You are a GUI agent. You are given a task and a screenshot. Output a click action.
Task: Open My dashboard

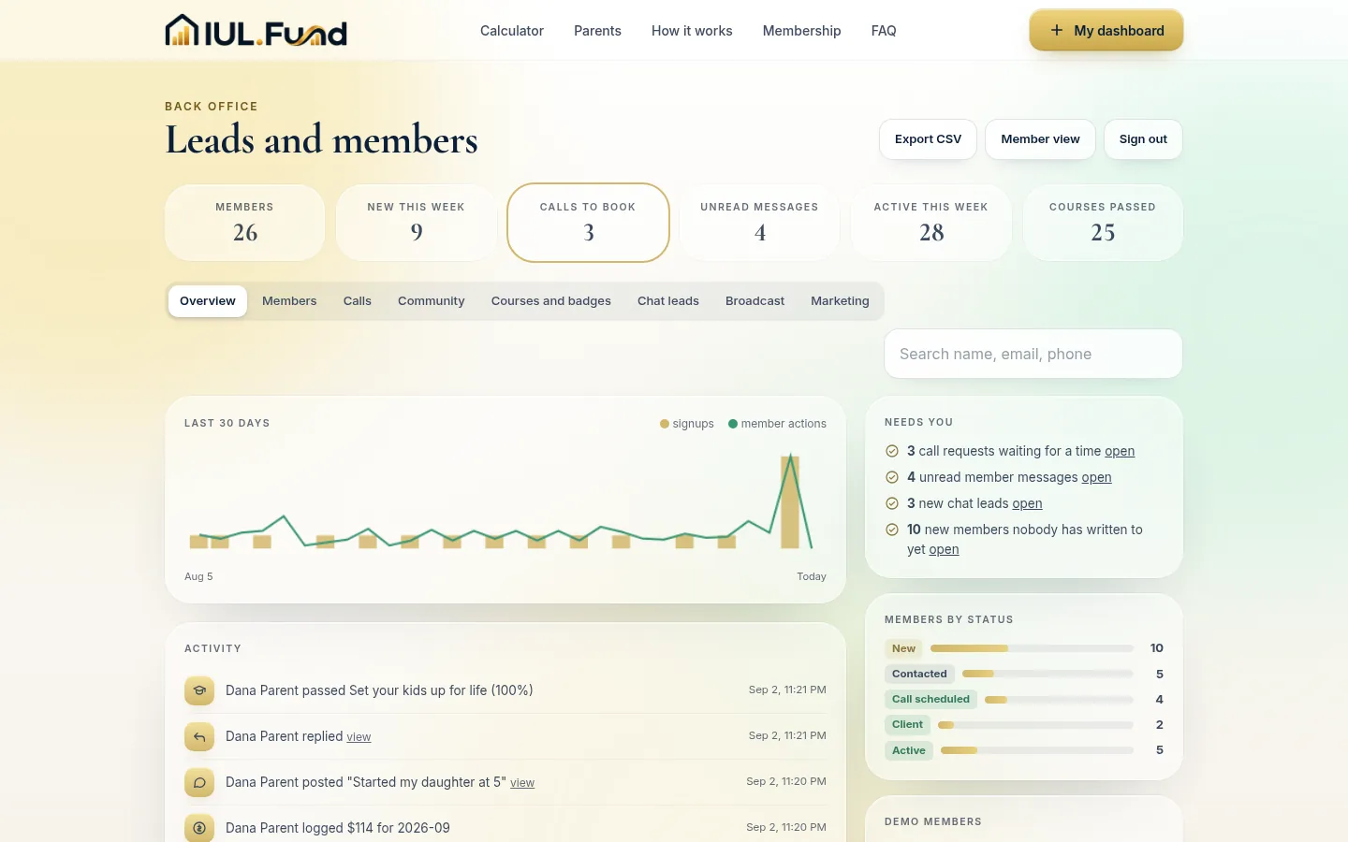click(x=1106, y=30)
